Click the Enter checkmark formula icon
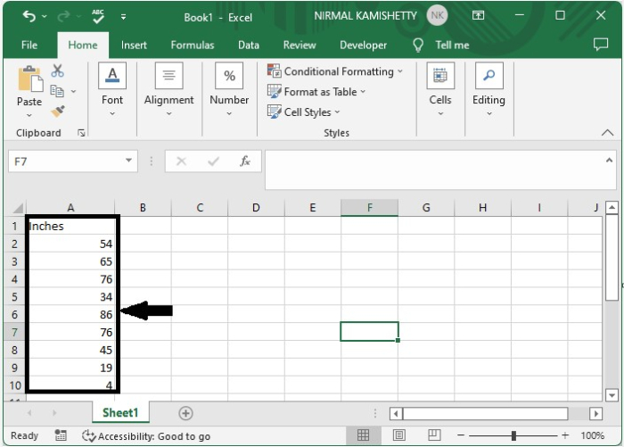This screenshot has height=447, width=624. point(214,161)
